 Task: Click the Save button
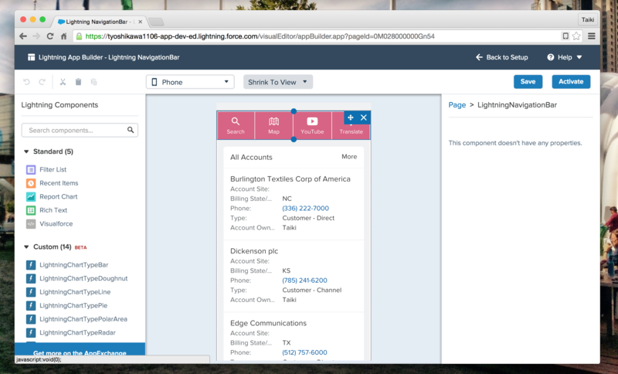pyautogui.click(x=528, y=82)
